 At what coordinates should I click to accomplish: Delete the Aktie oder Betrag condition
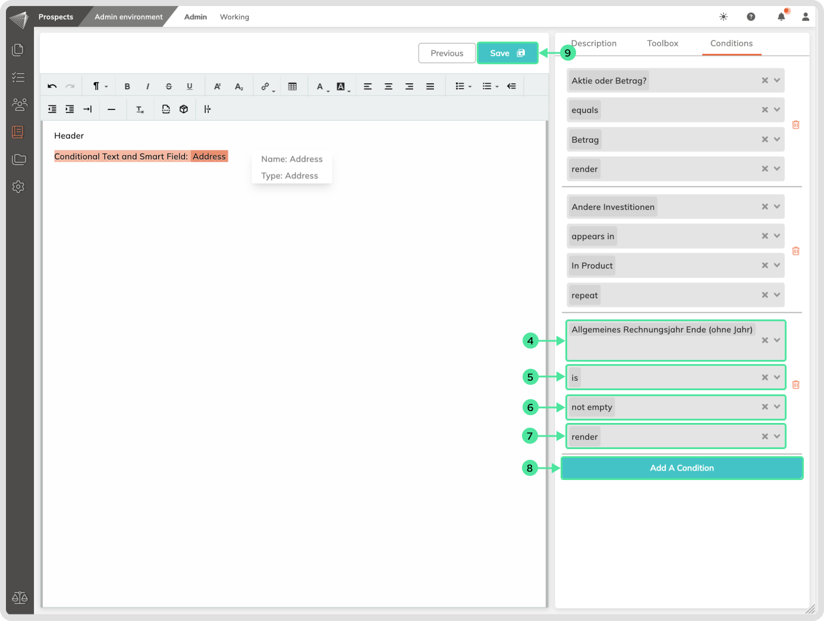pyautogui.click(x=795, y=125)
